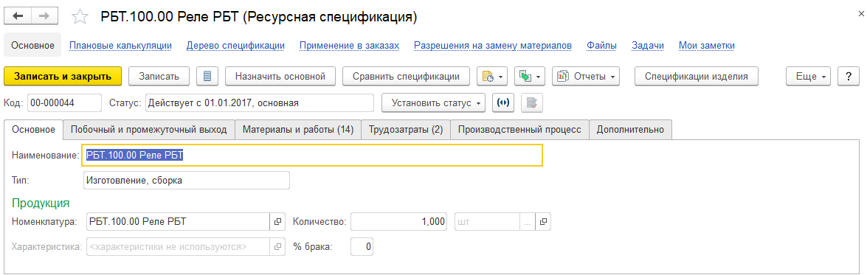
Task: Click the Характеристика field
Action: [179, 246]
